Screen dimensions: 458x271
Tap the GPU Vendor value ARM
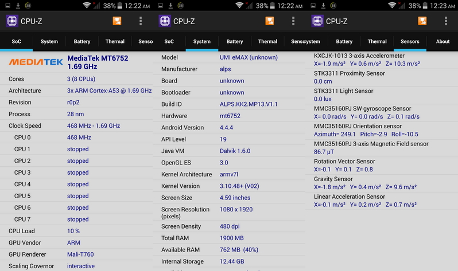[x=73, y=243]
